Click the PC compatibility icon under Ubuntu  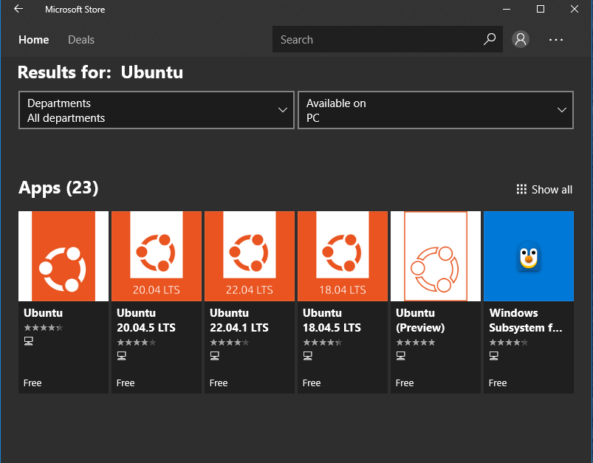point(28,340)
